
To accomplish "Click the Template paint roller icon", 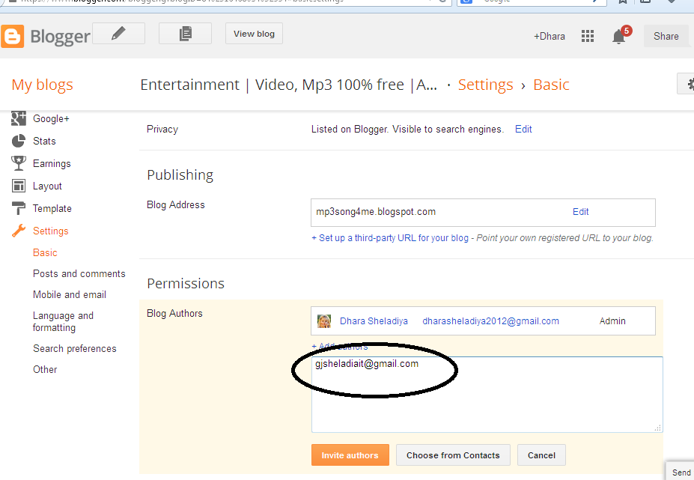I will pyautogui.click(x=18, y=208).
